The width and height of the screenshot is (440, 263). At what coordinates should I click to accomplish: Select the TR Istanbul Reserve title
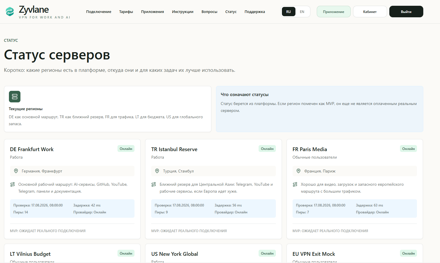[174, 149]
